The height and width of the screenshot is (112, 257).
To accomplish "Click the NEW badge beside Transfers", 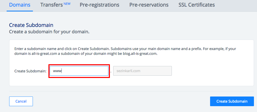I will pyautogui.click(x=67, y=4).
